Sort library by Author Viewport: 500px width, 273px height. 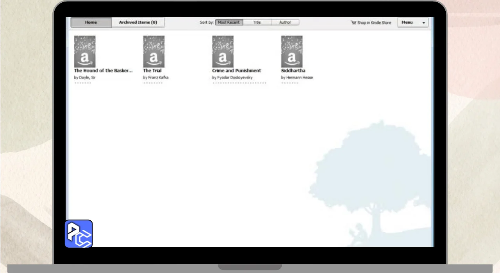(285, 22)
